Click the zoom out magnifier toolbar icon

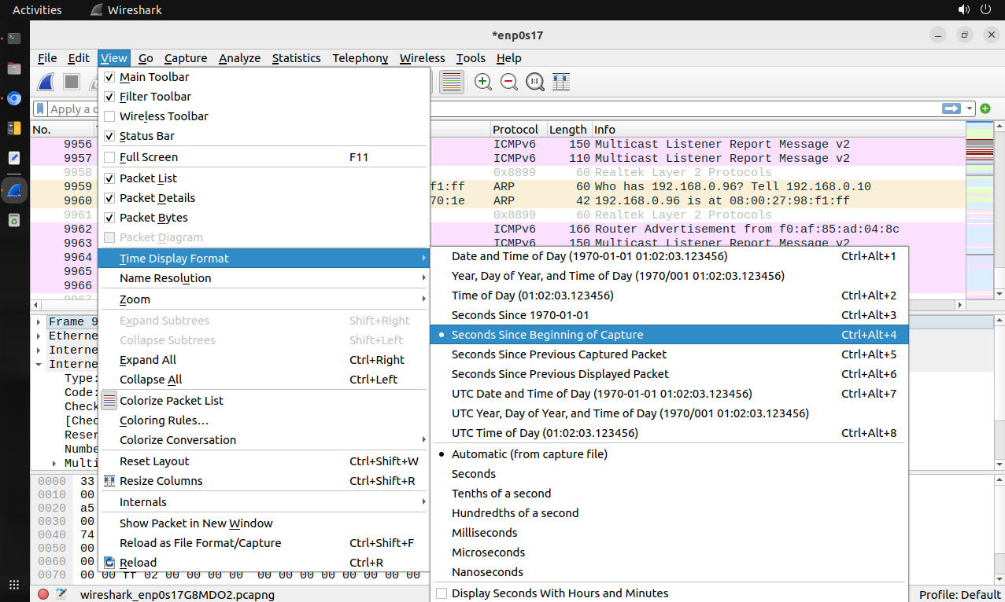point(509,82)
